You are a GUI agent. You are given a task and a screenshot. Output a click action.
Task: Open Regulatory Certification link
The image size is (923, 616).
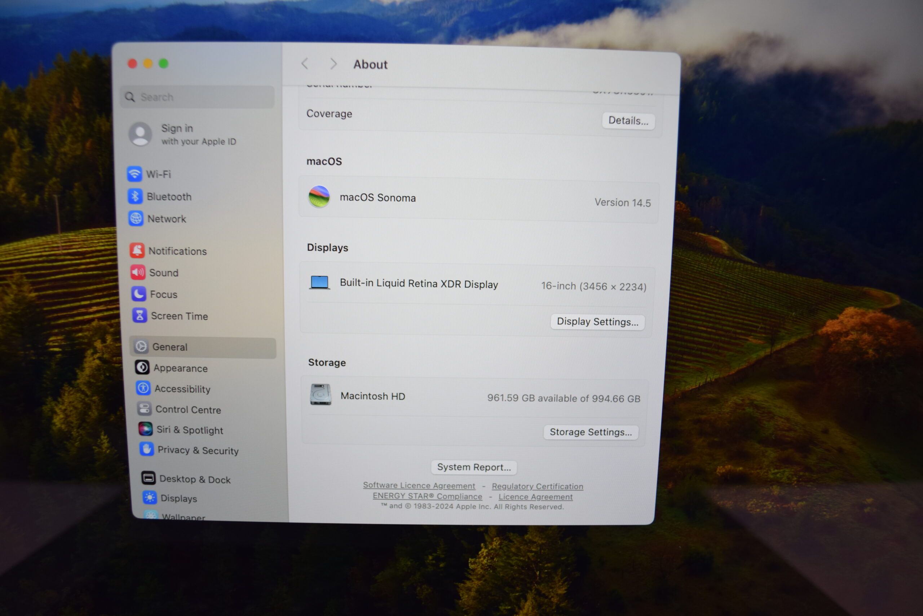[x=537, y=486]
